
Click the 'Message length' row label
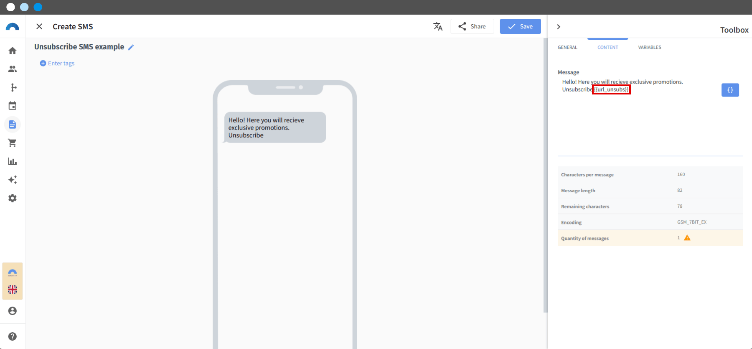578,191
